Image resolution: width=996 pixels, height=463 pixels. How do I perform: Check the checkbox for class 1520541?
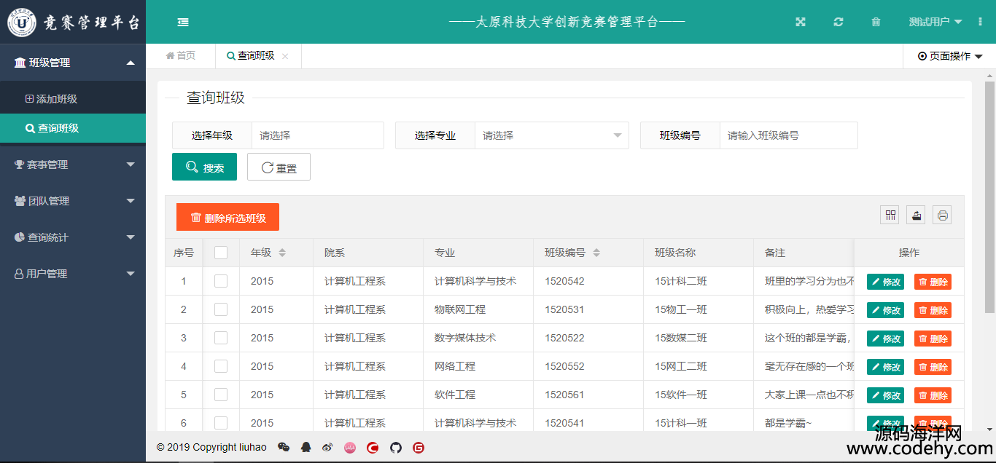pyautogui.click(x=221, y=423)
